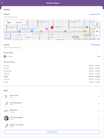104x139 pixels.
Task: Open Juan Castro's staff profile chevron
Action: pos(99,96)
